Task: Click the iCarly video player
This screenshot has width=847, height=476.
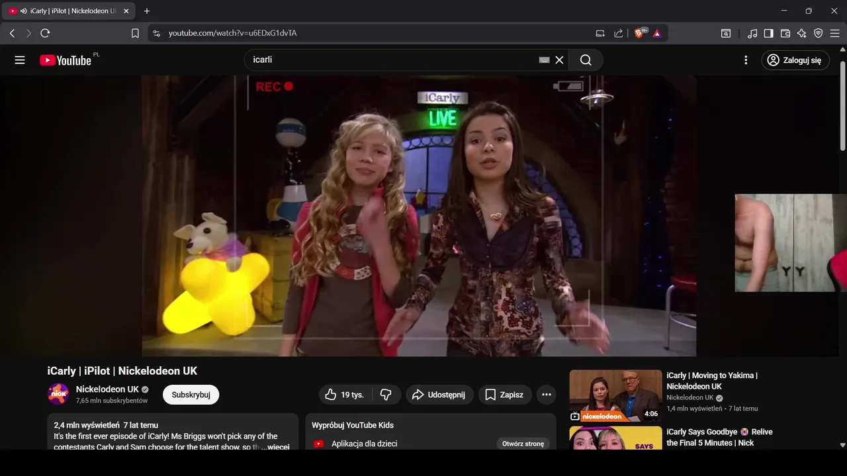Action: click(x=419, y=216)
